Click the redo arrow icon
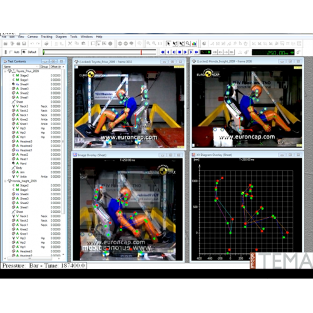The image size is (313, 313). pyautogui.click(x=38, y=43)
